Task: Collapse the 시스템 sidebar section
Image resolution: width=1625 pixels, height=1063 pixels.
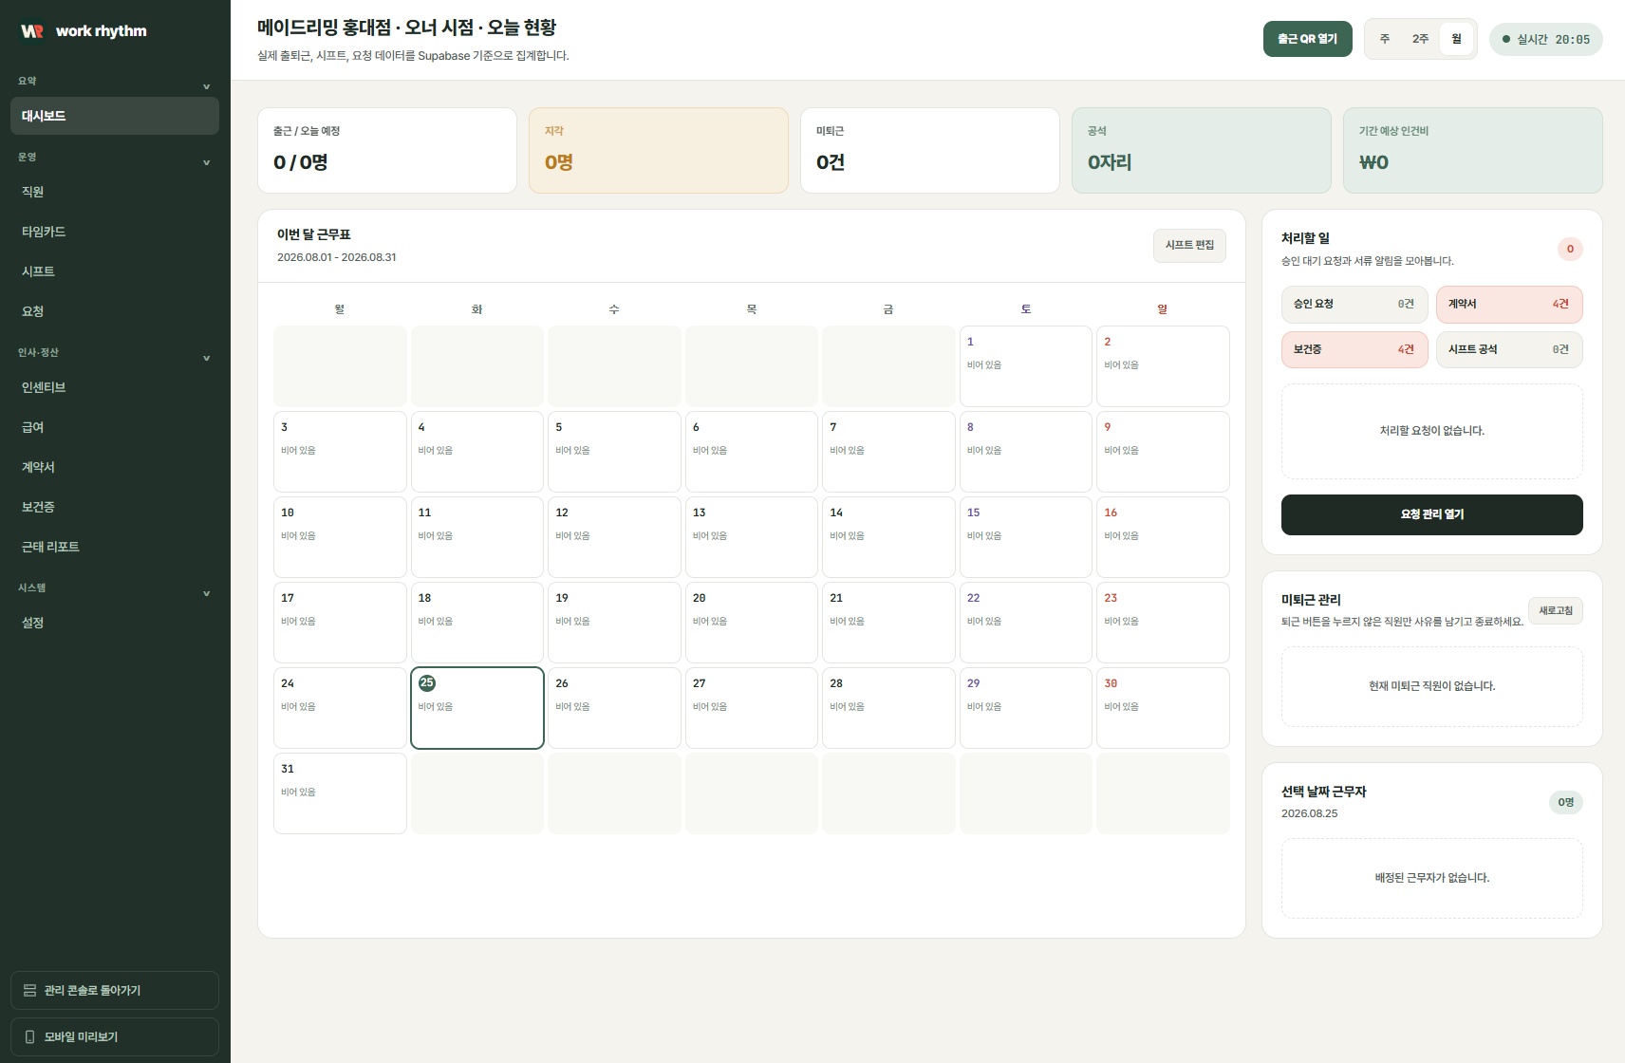Action: tap(206, 593)
